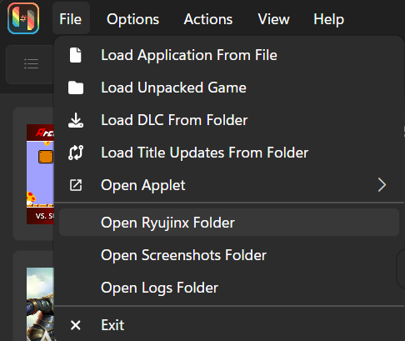Select Open Ryujinx Folder
This screenshot has height=341, width=405.
tap(229, 223)
